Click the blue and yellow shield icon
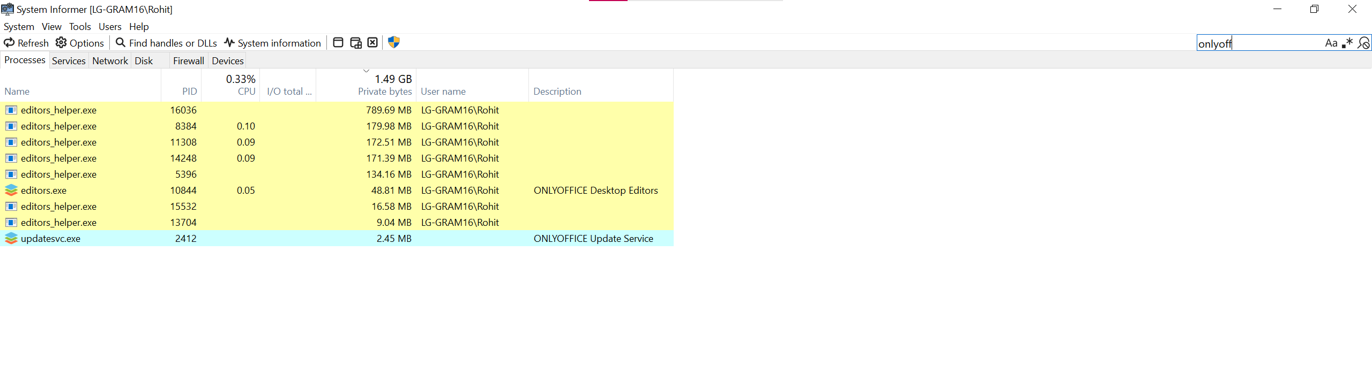Image resolution: width=1372 pixels, height=373 pixels. click(x=394, y=43)
